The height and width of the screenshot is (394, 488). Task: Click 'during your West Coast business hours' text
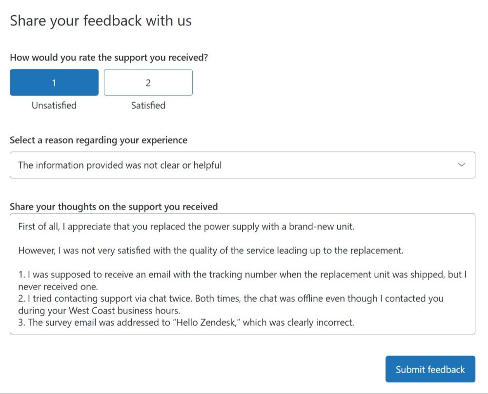[x=99, y=311]
